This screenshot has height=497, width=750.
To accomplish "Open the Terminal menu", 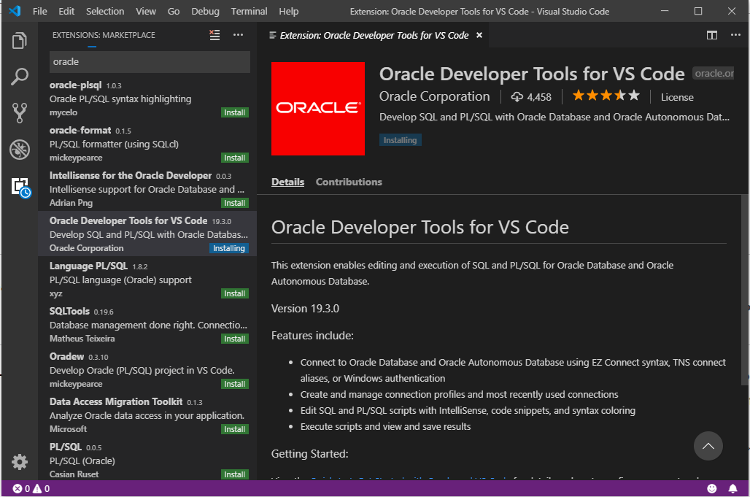I will [x=249, y=11].
